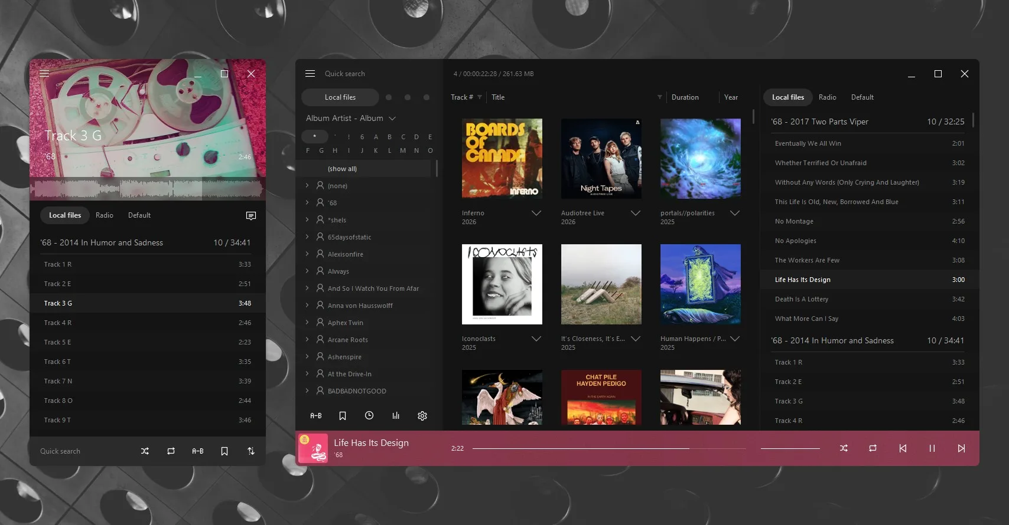This screenshot has width=1009, height=525.
Task: Focus the Quick search field in mini player
Action: coord(60,451)
